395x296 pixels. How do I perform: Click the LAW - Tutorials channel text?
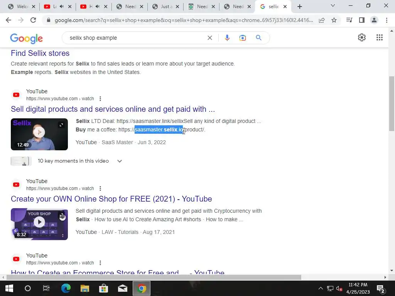[120, 232]
